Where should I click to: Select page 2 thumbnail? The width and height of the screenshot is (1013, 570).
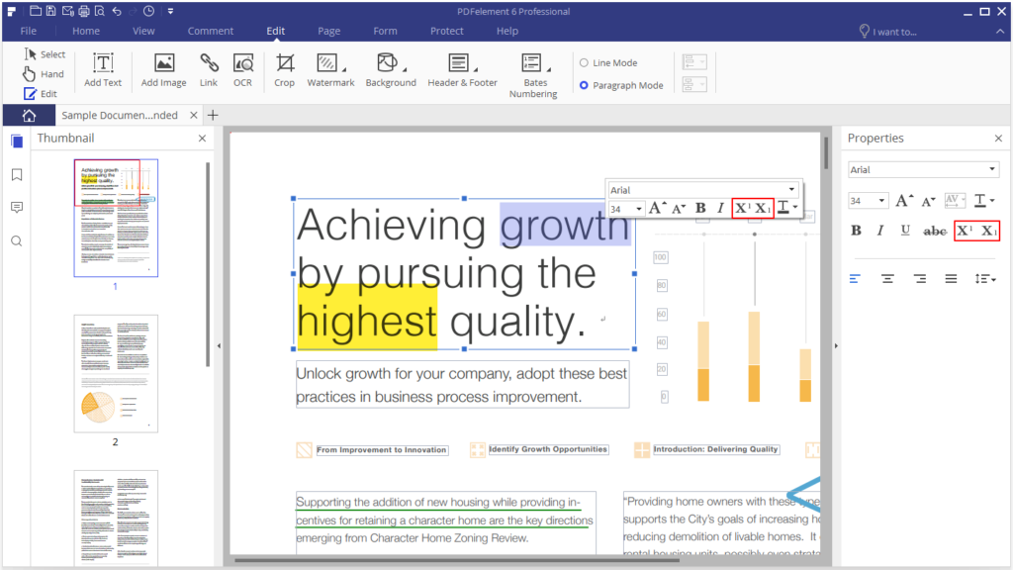coord(115,373)
